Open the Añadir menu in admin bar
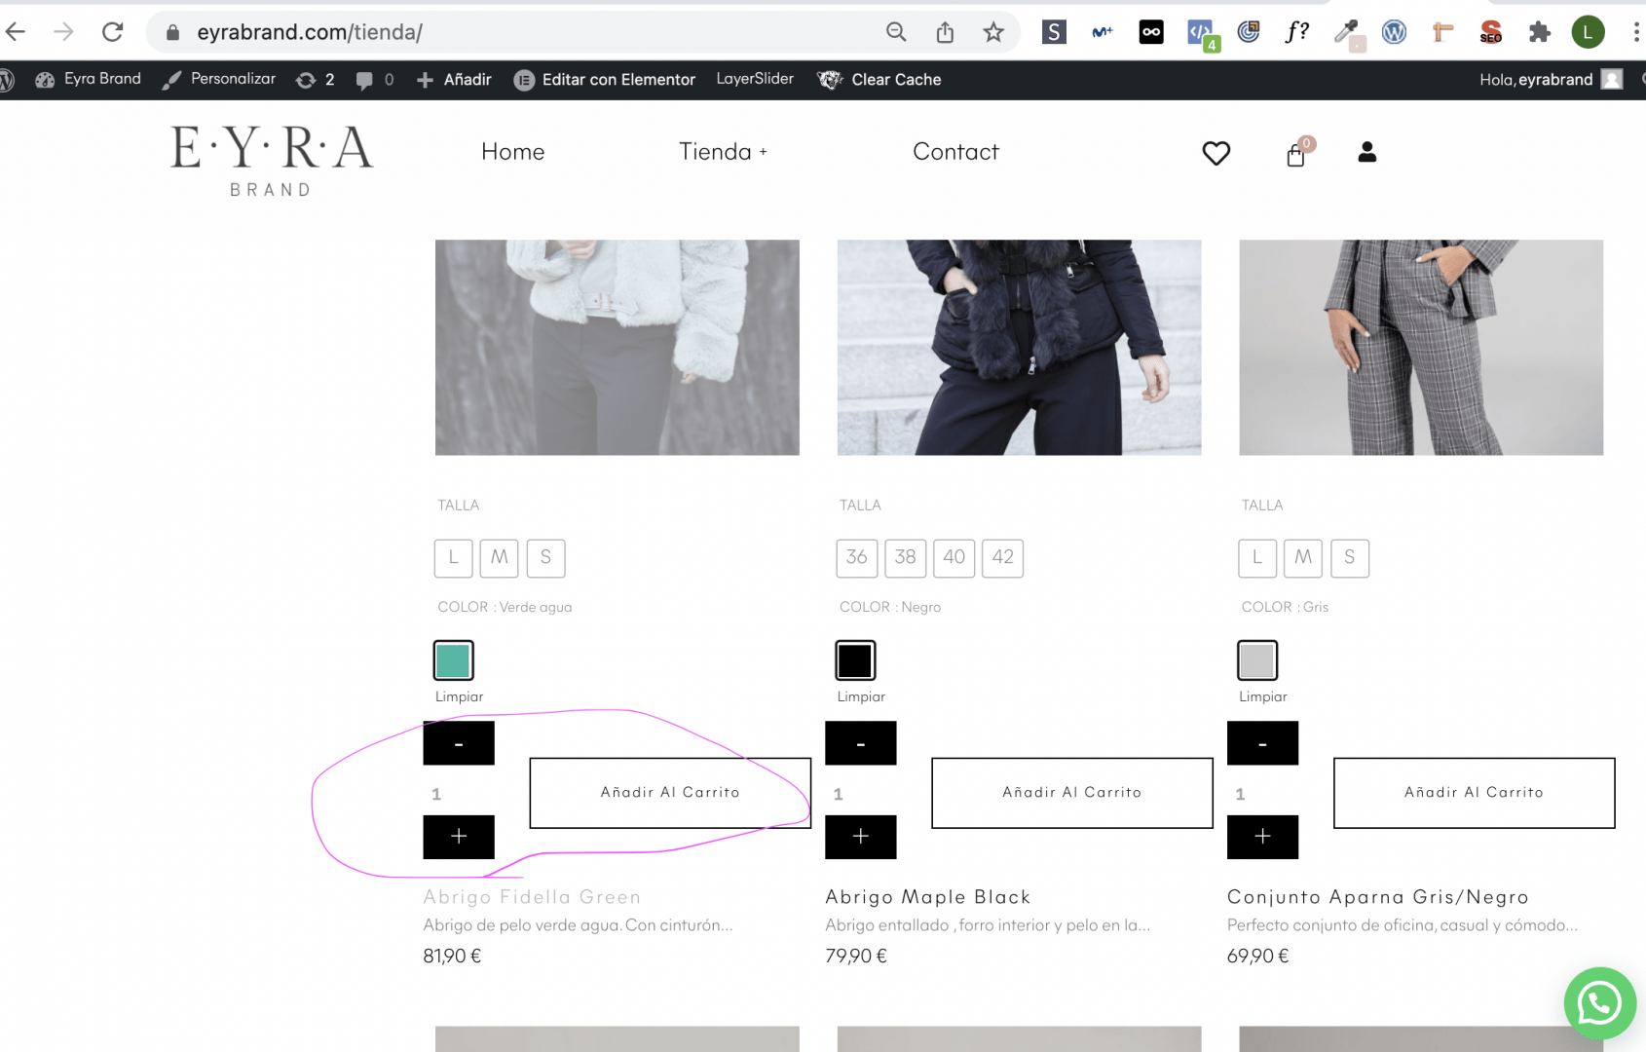This screenshot has height=1052, width=1646. [x=454, y=80]
